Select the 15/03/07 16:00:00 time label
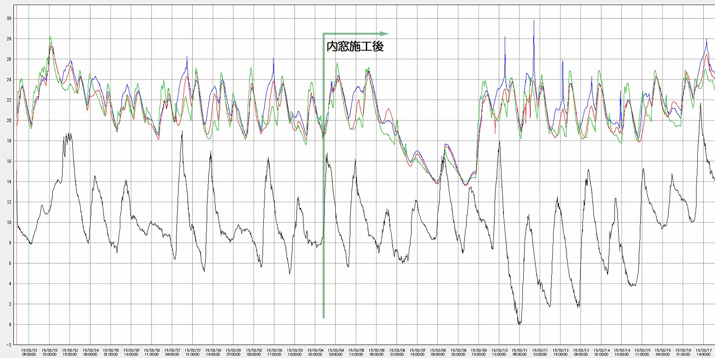 coord(418,352)
